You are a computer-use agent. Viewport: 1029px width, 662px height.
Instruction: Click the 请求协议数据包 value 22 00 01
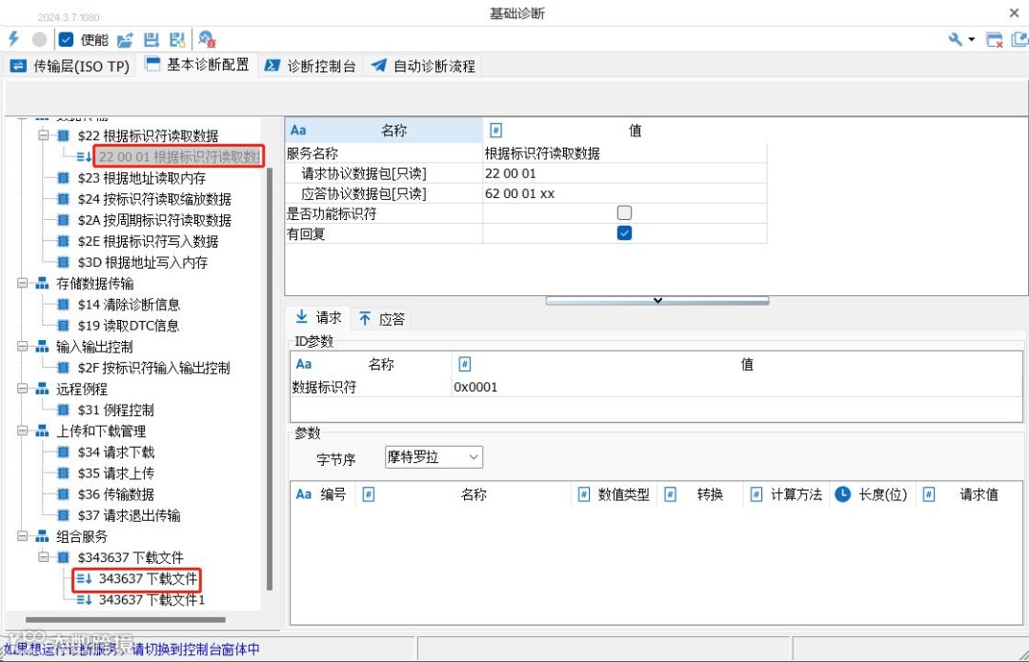click(x=510, y=173)
